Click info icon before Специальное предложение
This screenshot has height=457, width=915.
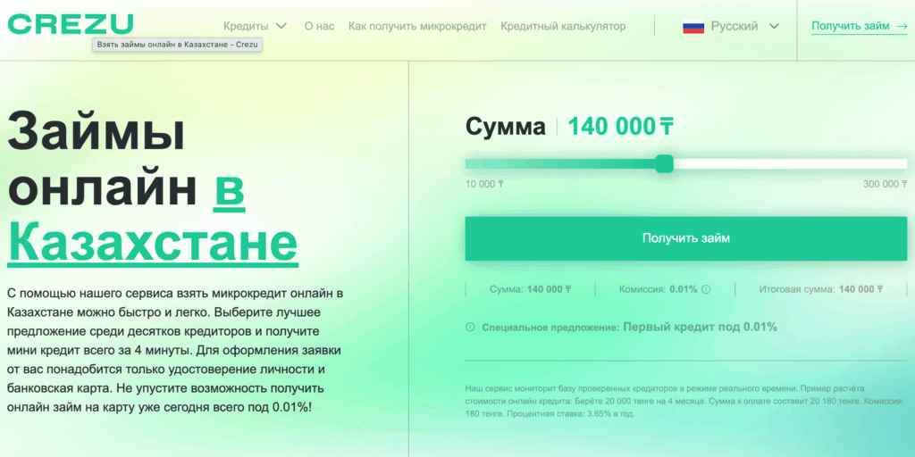(x=470, y=328)
